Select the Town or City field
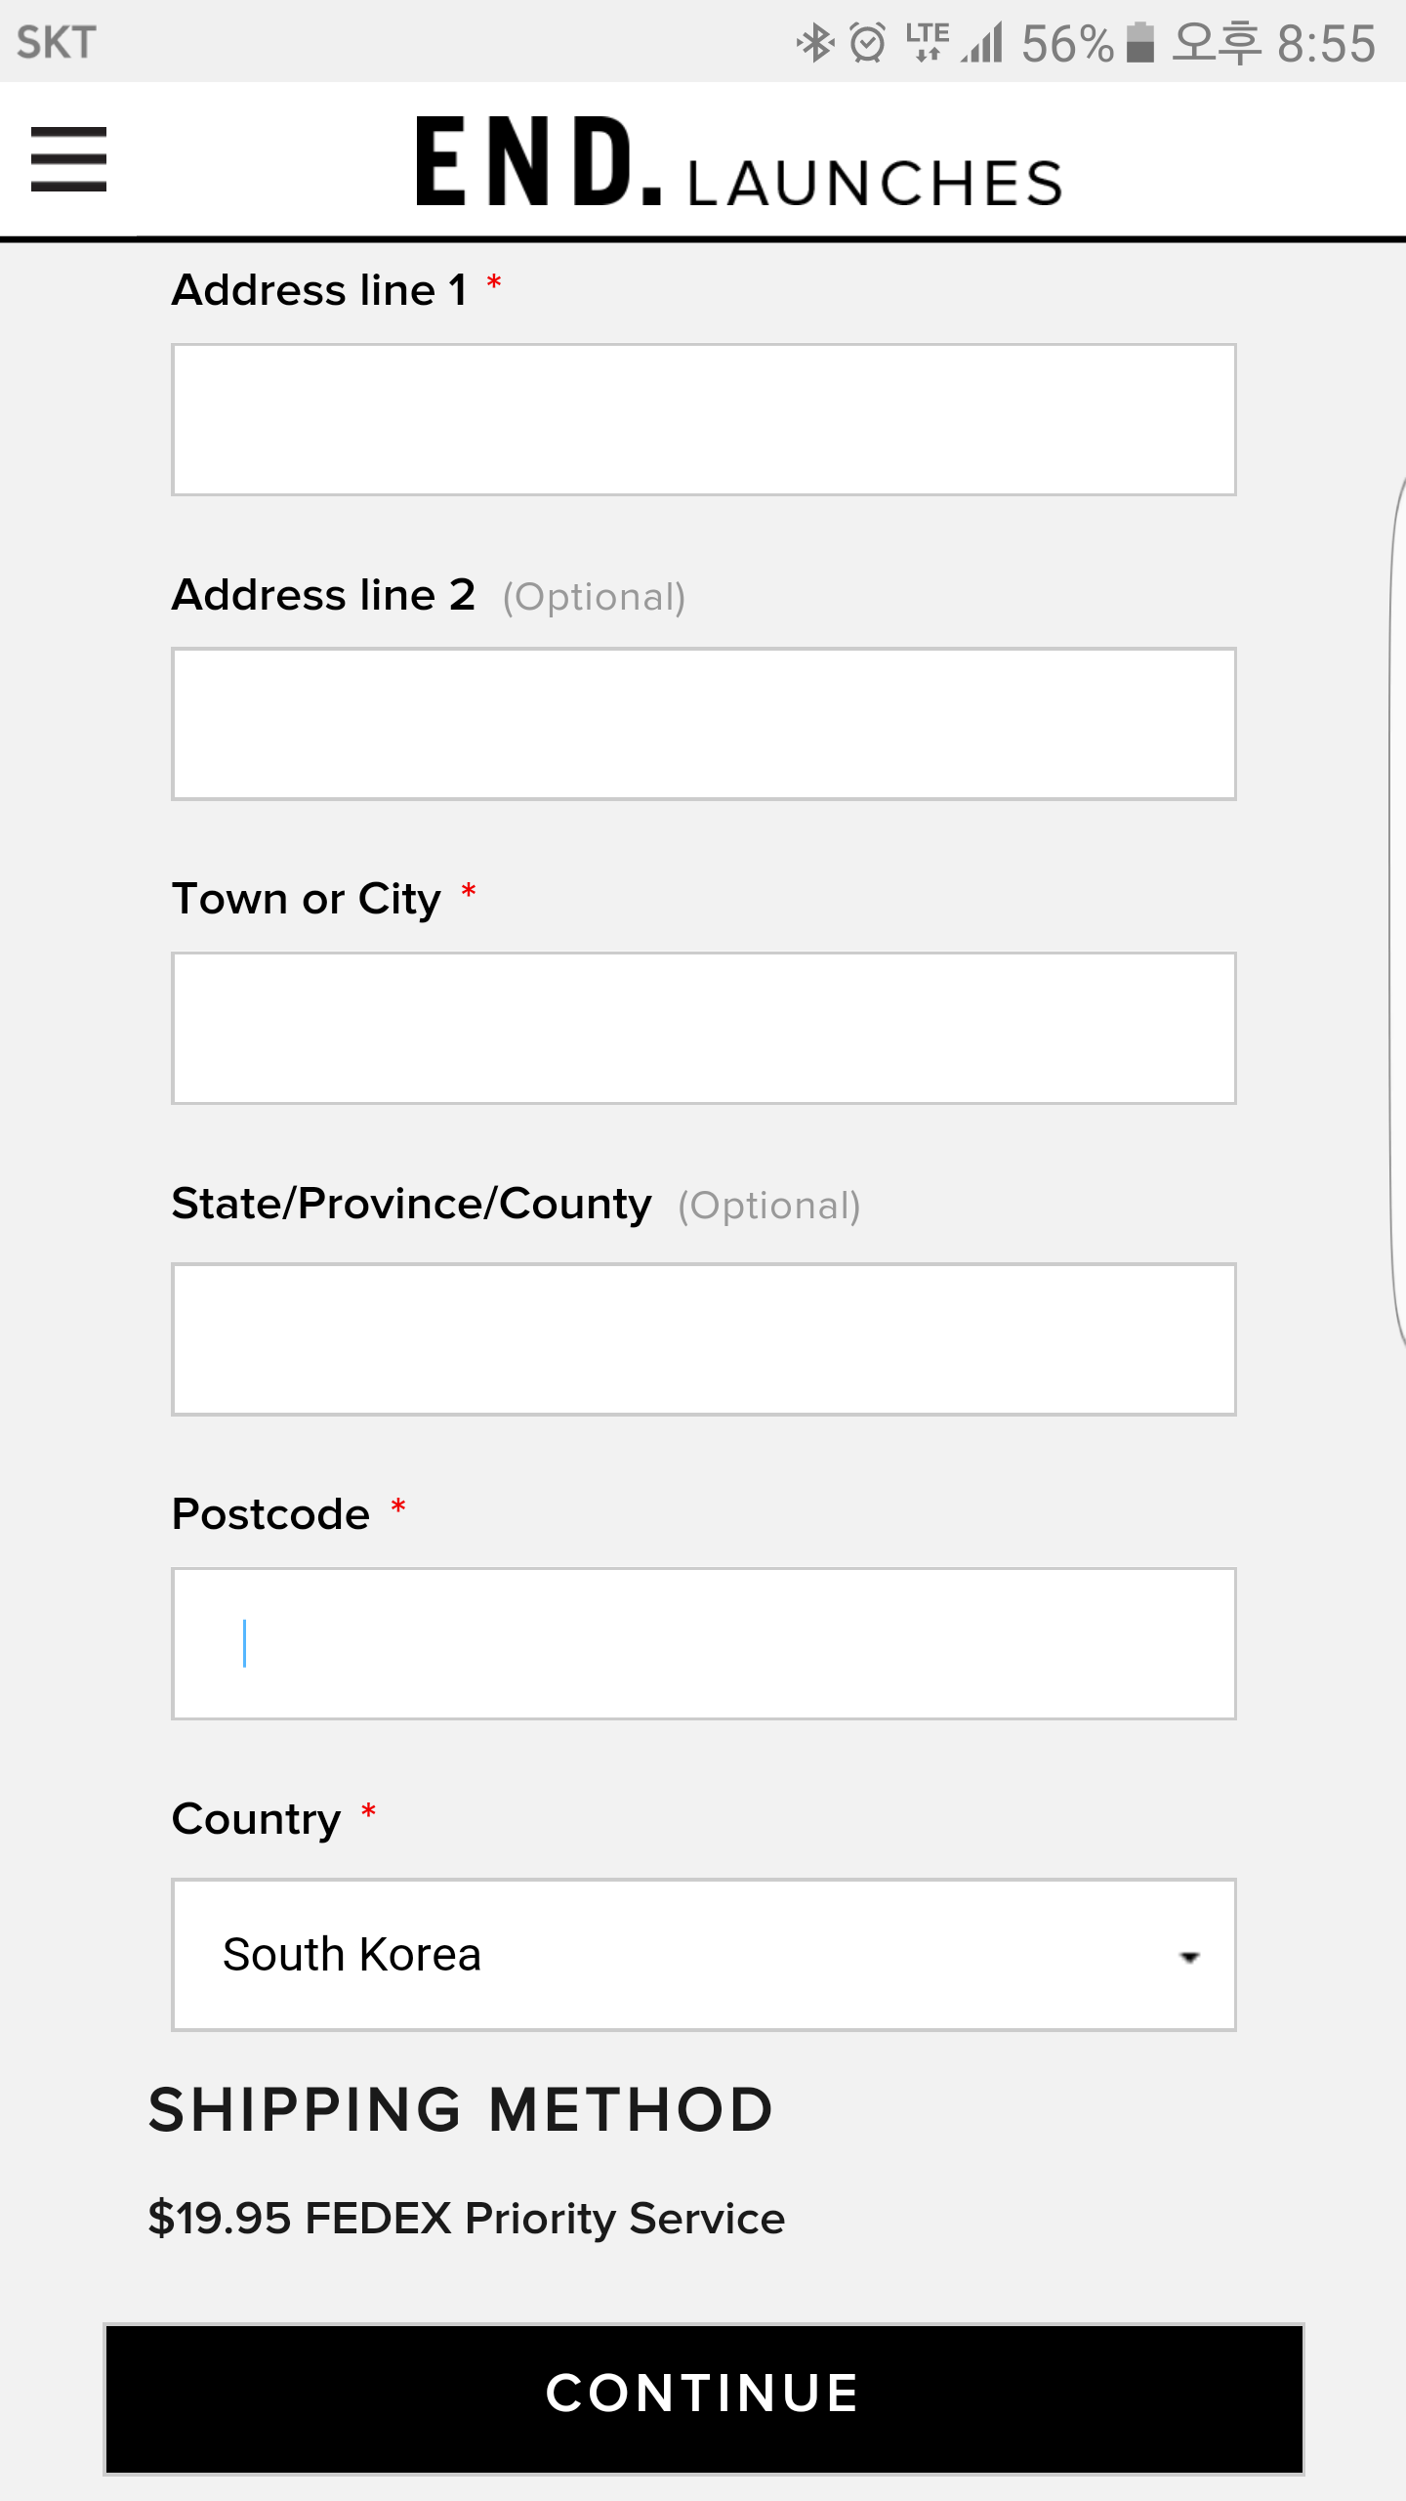 tap(703, 1028)
